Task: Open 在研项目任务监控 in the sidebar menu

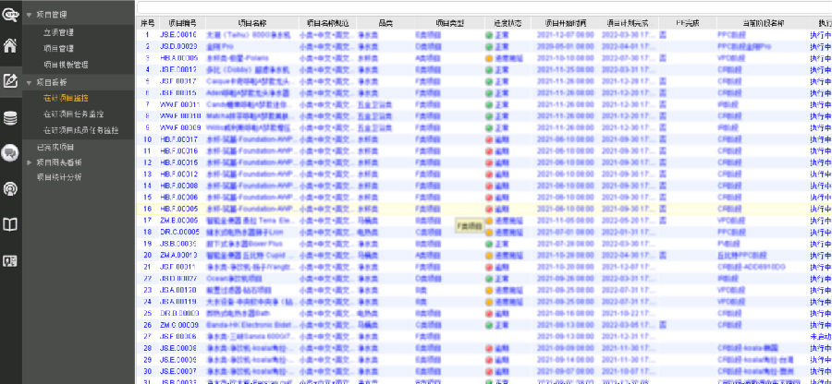Action: 74,114
